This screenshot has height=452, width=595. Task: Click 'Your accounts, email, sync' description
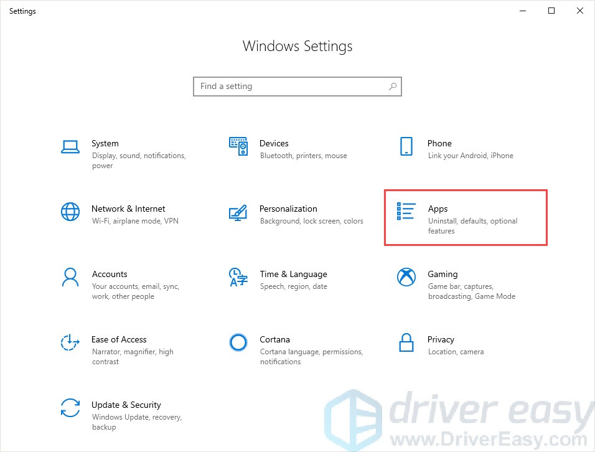[136, 291]
